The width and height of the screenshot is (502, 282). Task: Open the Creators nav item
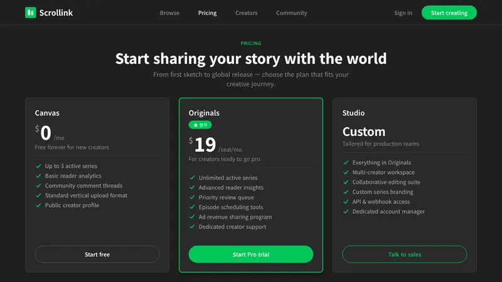(246, 13)
